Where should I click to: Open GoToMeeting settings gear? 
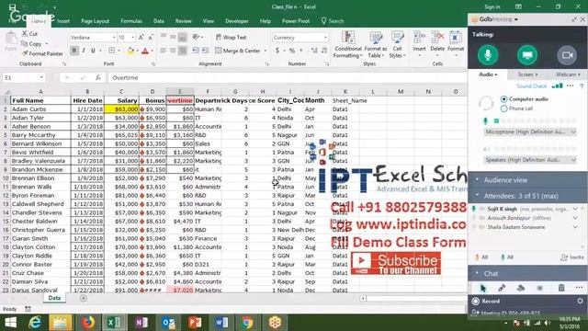tap(580, 301)
